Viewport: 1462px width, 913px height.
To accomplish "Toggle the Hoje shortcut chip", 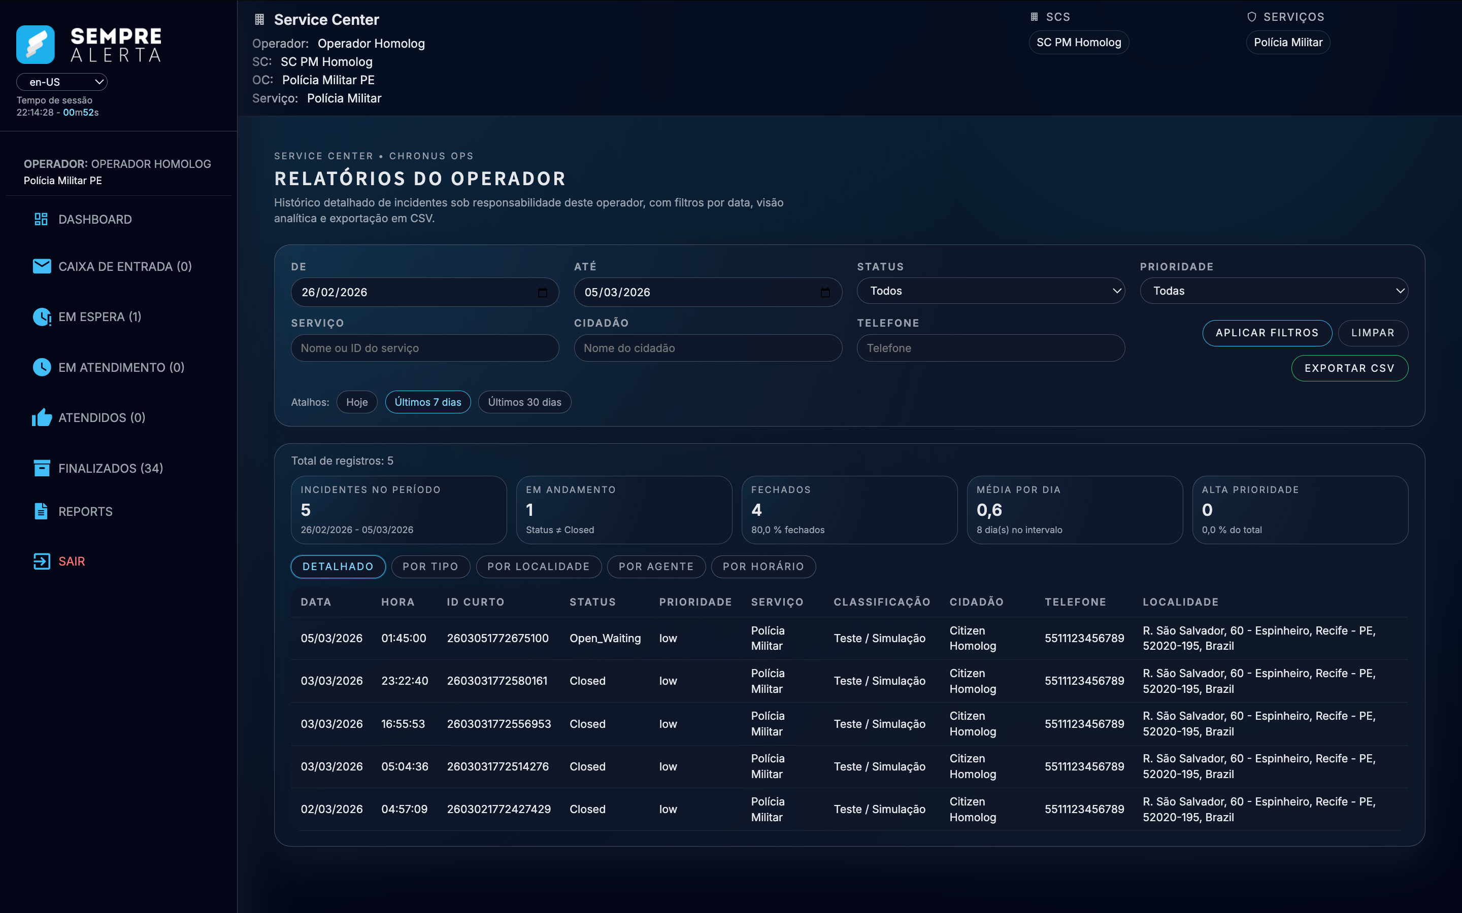I will [x=356, y=402].
